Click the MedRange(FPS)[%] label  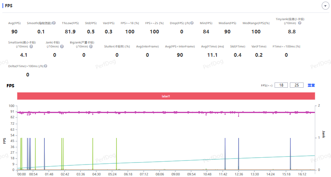[x=256, y=23]
